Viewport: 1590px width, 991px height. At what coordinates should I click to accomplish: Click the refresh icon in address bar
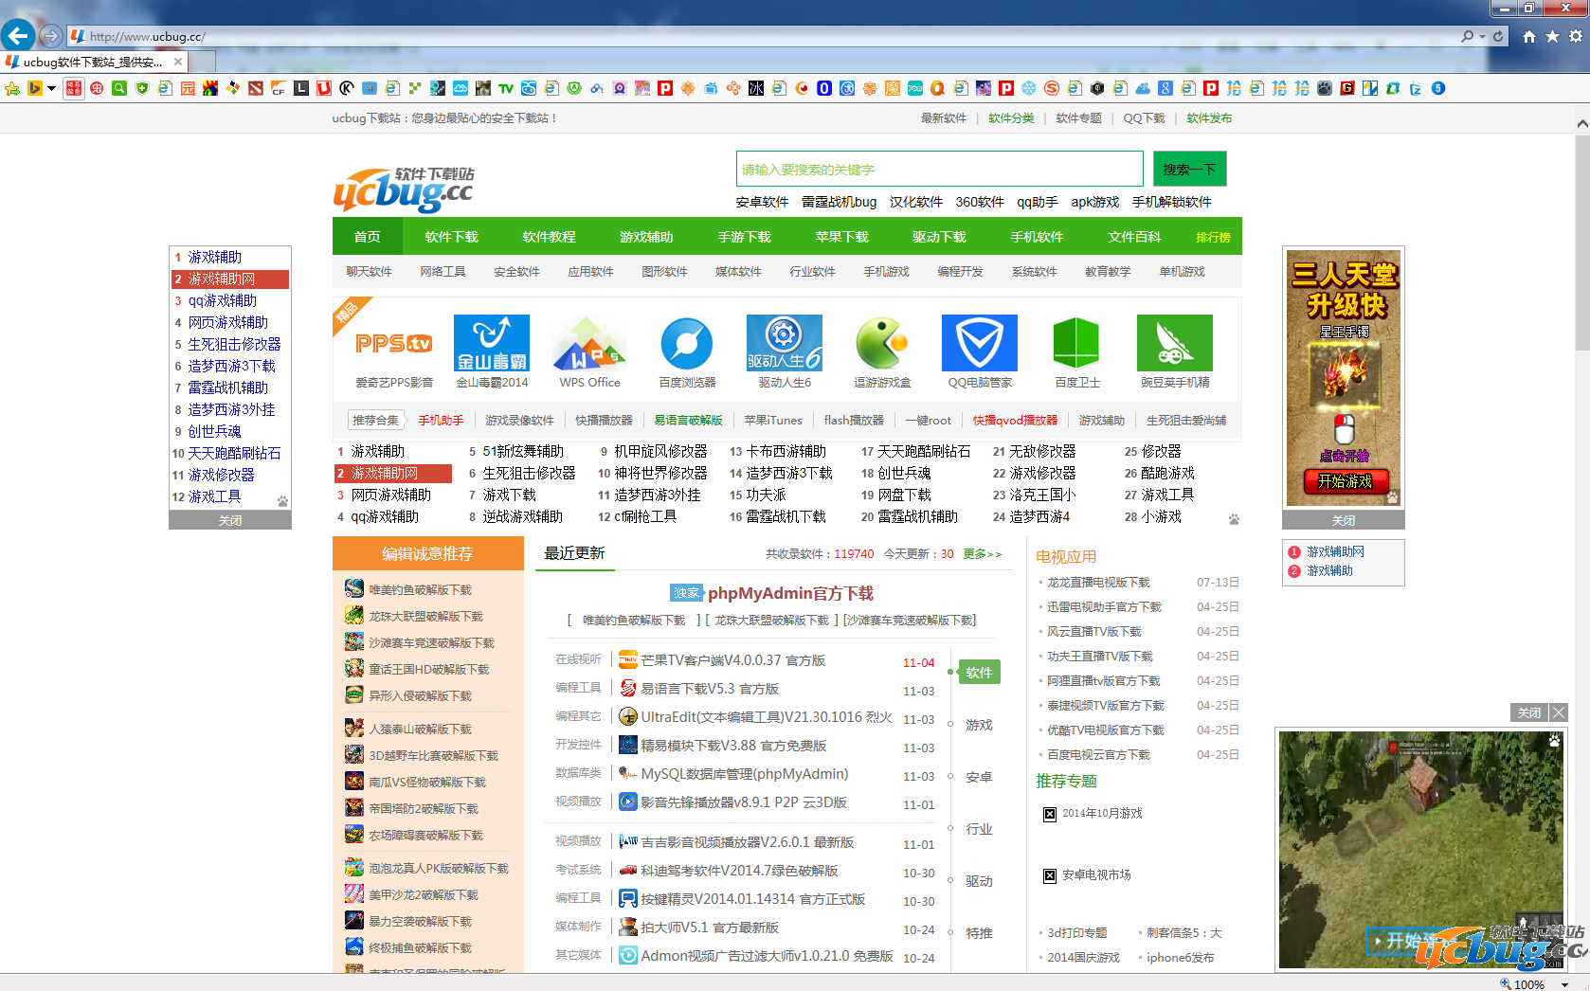point(1498,36)
